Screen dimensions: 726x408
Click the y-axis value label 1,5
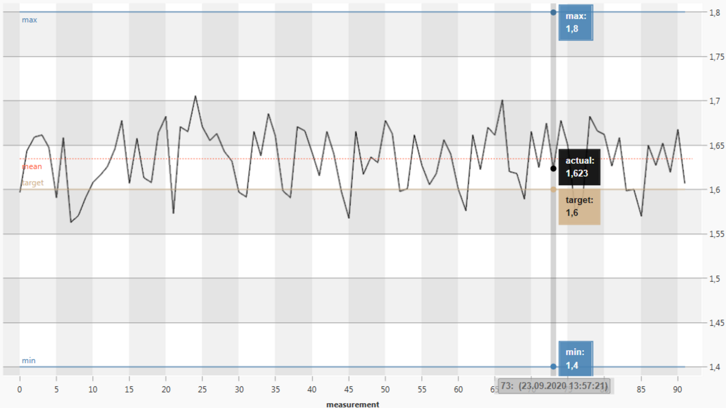tap(714, 279)
